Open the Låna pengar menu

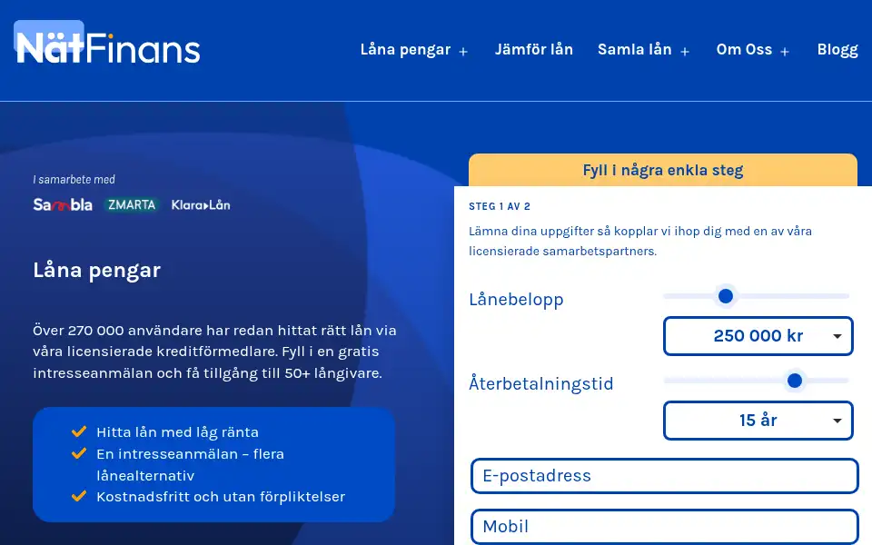[x=405, y=49]
